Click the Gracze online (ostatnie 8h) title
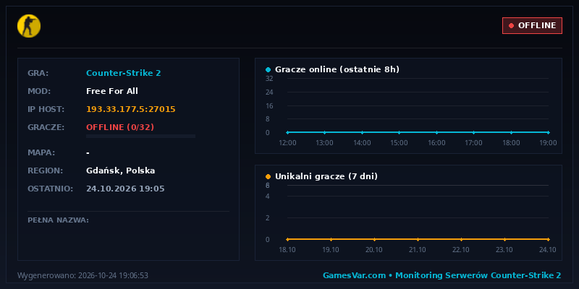This screenshot has width=579, height=289. tap(337, 69)
